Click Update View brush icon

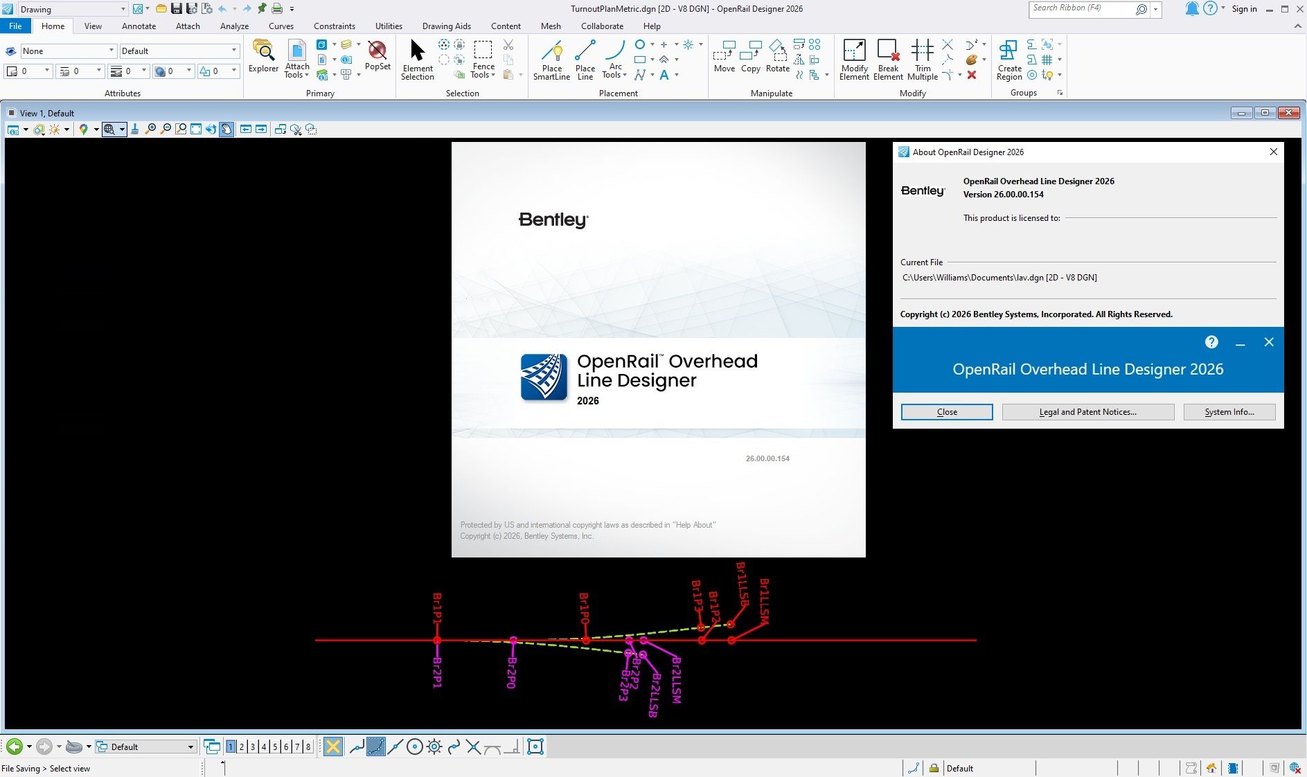tap(135, 129)
